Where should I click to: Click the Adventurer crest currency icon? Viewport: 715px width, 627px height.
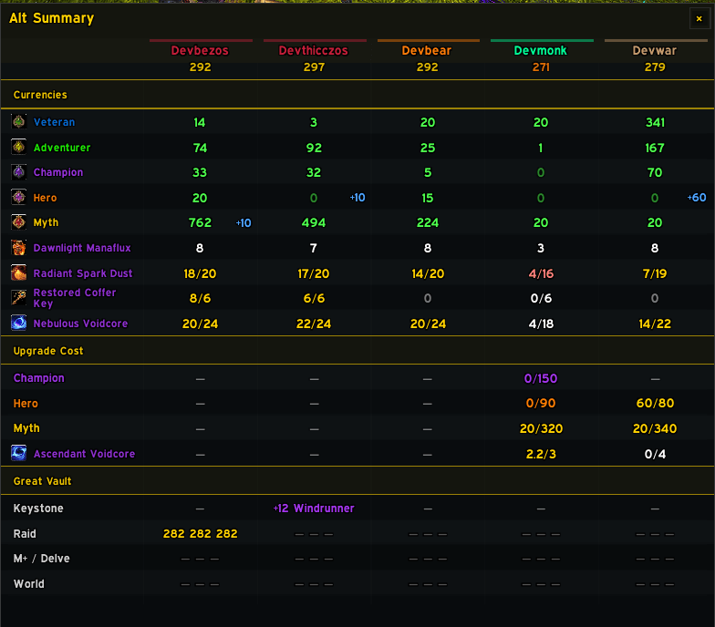coord(18,148)
